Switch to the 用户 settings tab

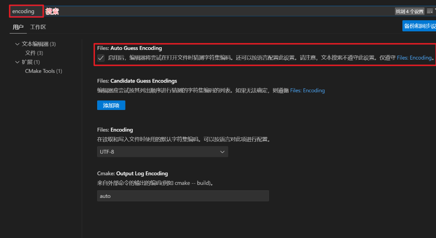click(18, 27)
